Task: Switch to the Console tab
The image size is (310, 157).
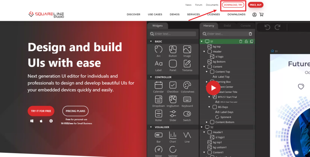Action: 246,26
